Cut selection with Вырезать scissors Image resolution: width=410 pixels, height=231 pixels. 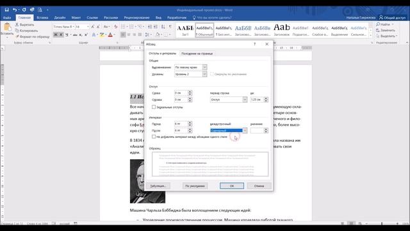[x=25, y=24]
